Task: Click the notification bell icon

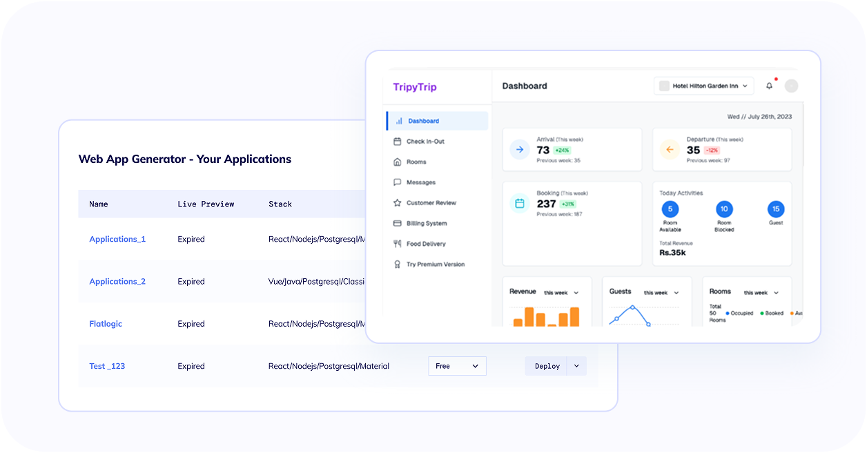Action: point(769,85)
